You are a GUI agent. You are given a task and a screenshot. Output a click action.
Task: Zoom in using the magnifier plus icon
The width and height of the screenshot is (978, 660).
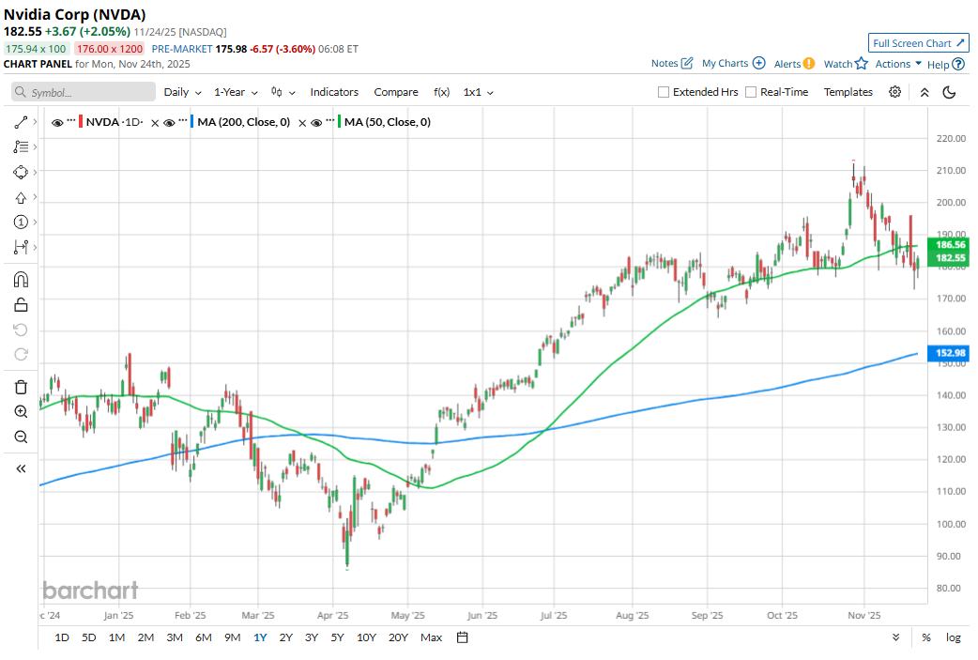point(21,412)
